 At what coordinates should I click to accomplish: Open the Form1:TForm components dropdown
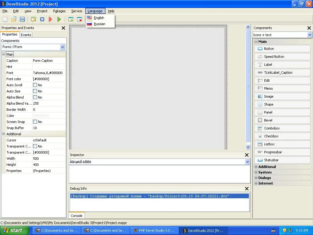[62, 47]
